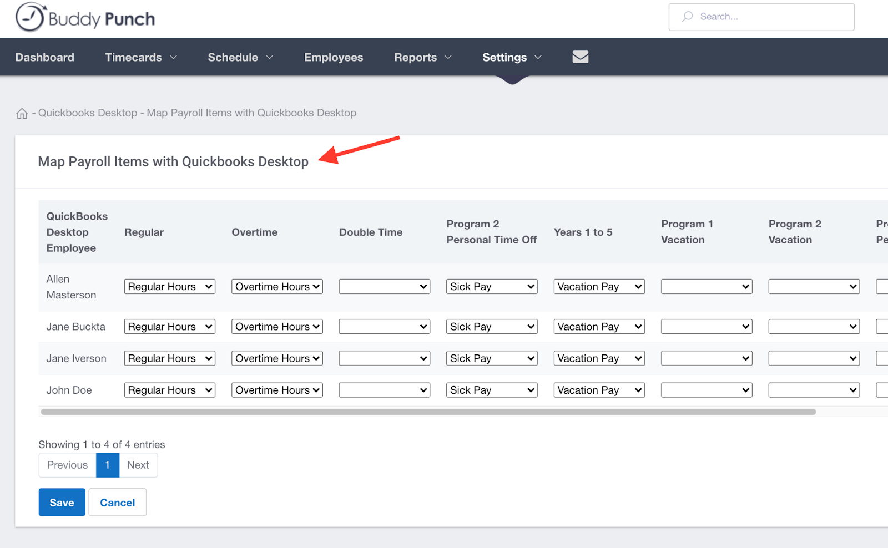Open John Doe's Vacation Pay dropdown
Image resolution: width=888 pixels, height=548 pixels.
599,390
